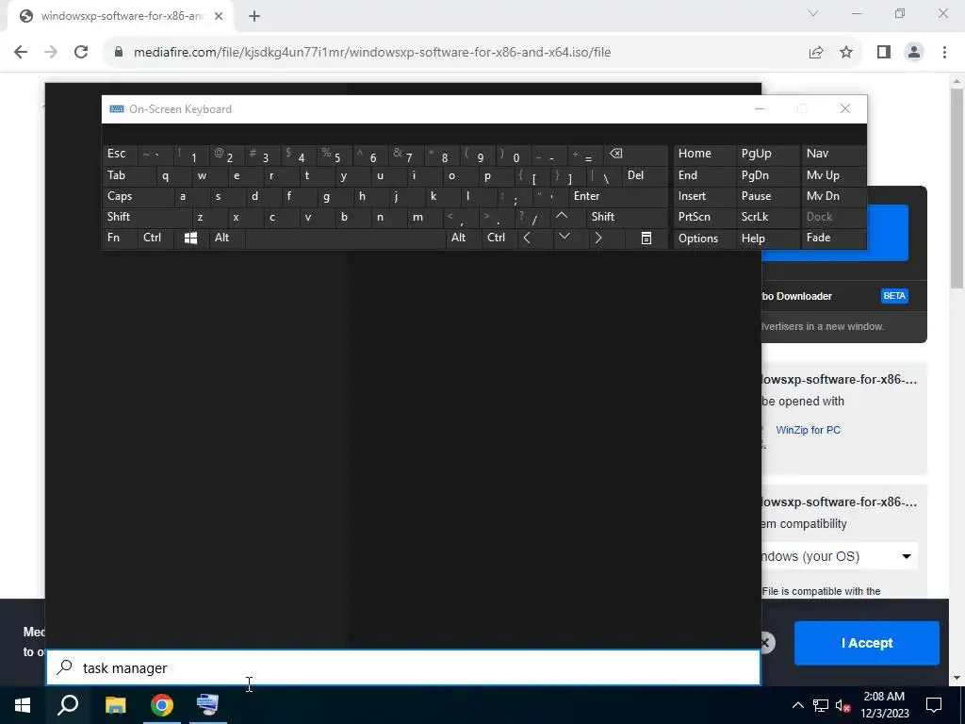This screenshot has width=965, height=724.
Task: Click the Enter key on keyboard
Action: coord(618,196)
